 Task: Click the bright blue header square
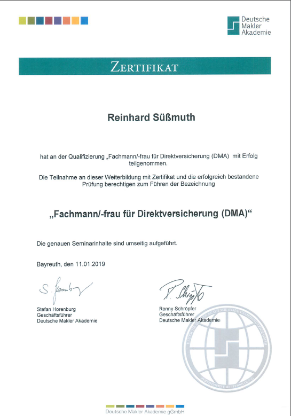(84, 21)
